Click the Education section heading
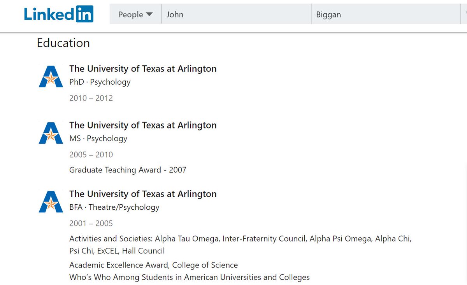This screenshot has height=285, width=467. pos(63,43)
